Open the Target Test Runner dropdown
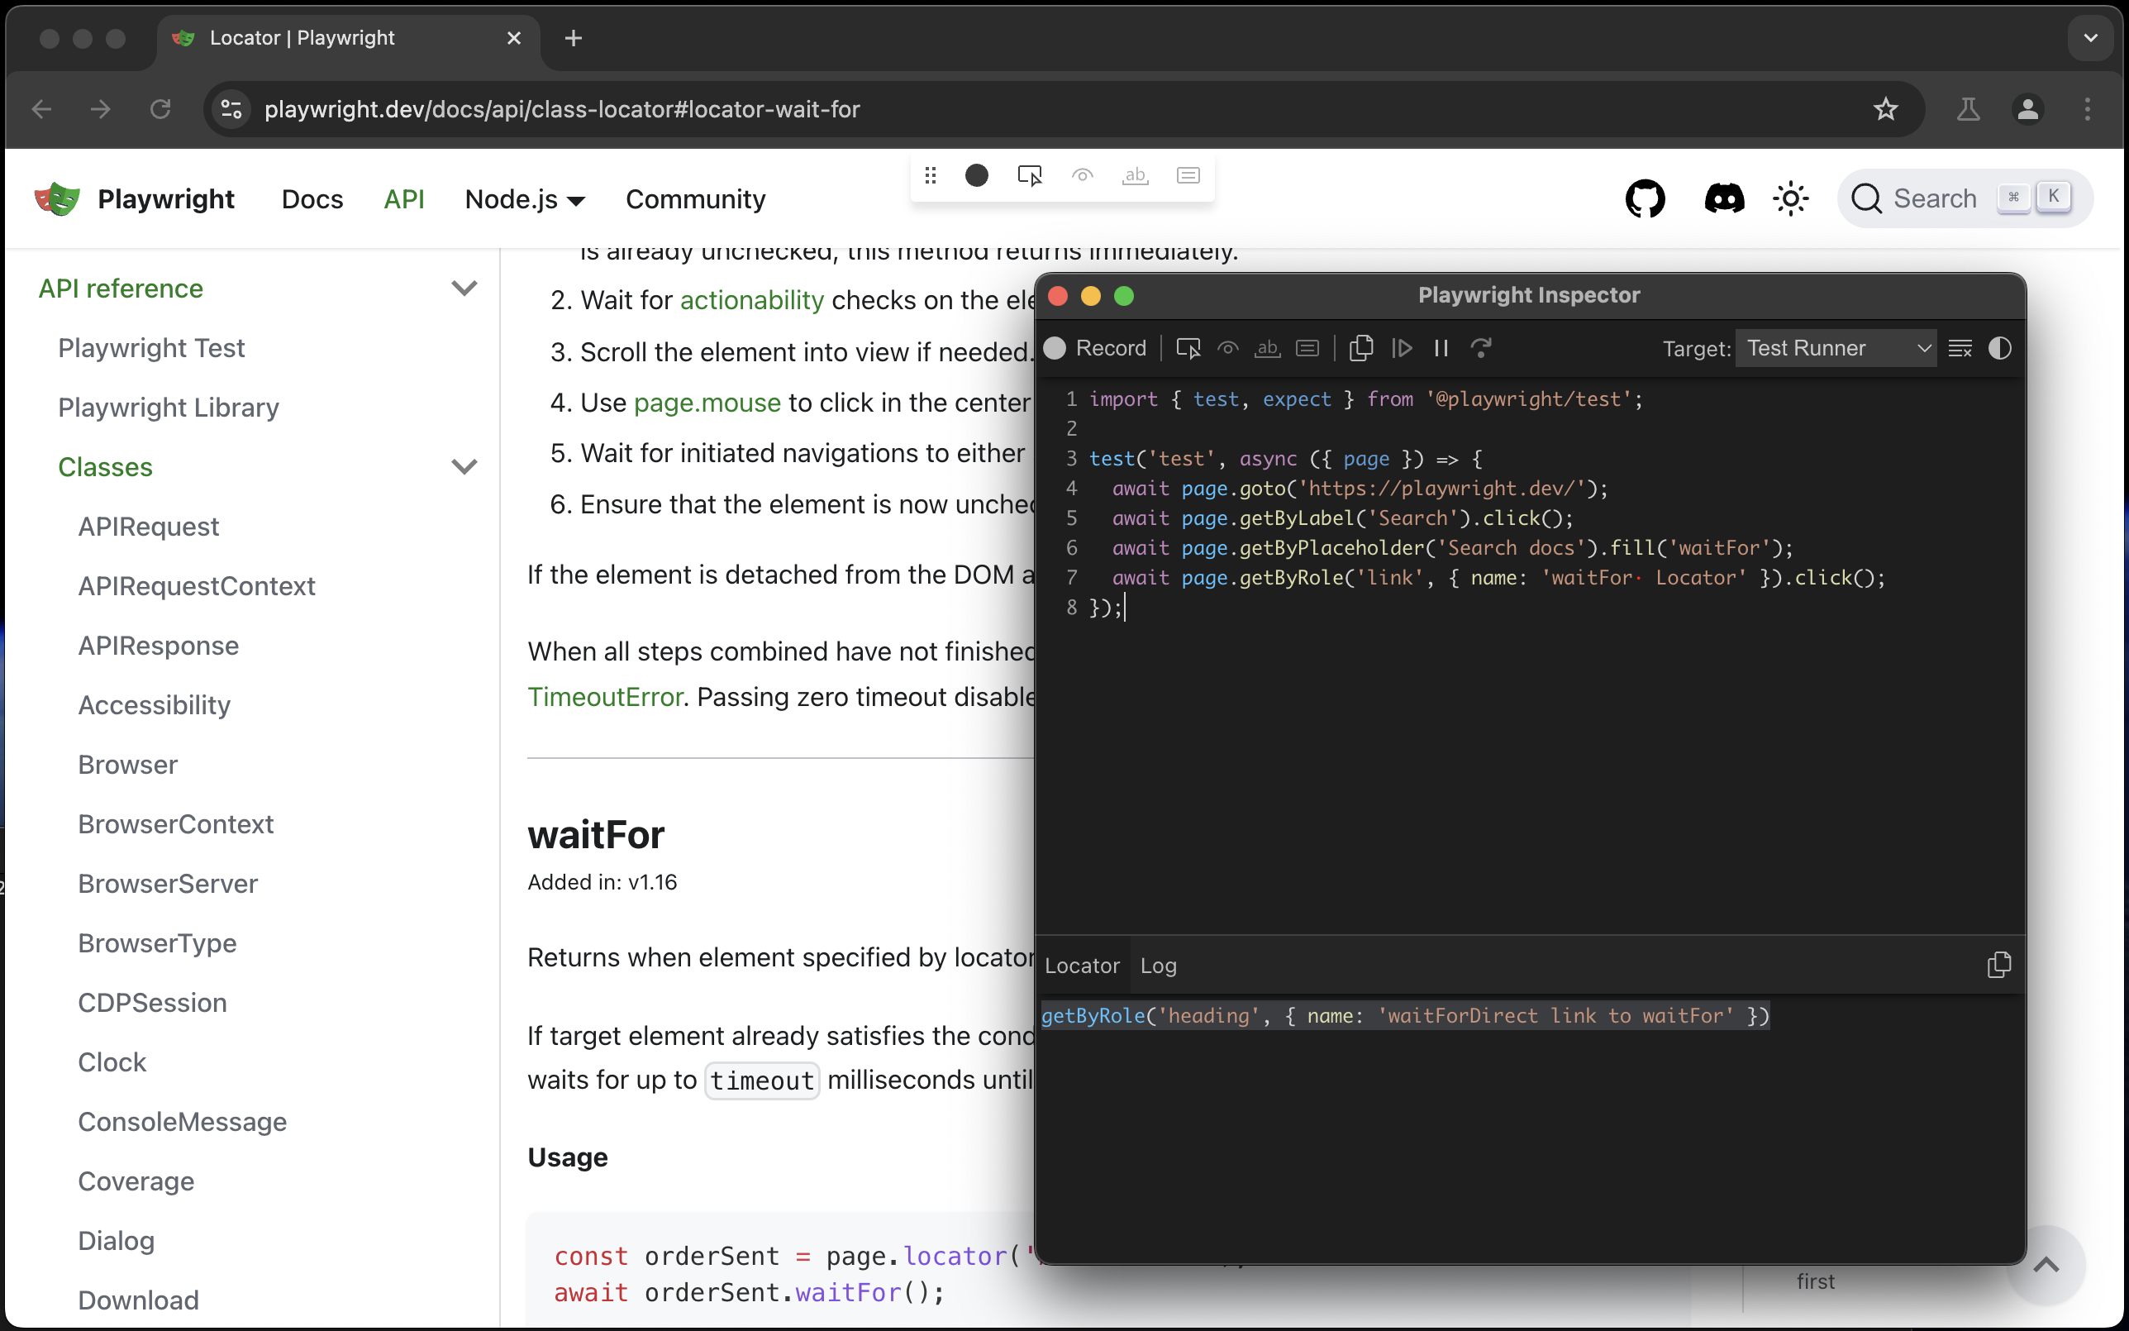The image size is (2129, 1331). tap(1836, 349)
